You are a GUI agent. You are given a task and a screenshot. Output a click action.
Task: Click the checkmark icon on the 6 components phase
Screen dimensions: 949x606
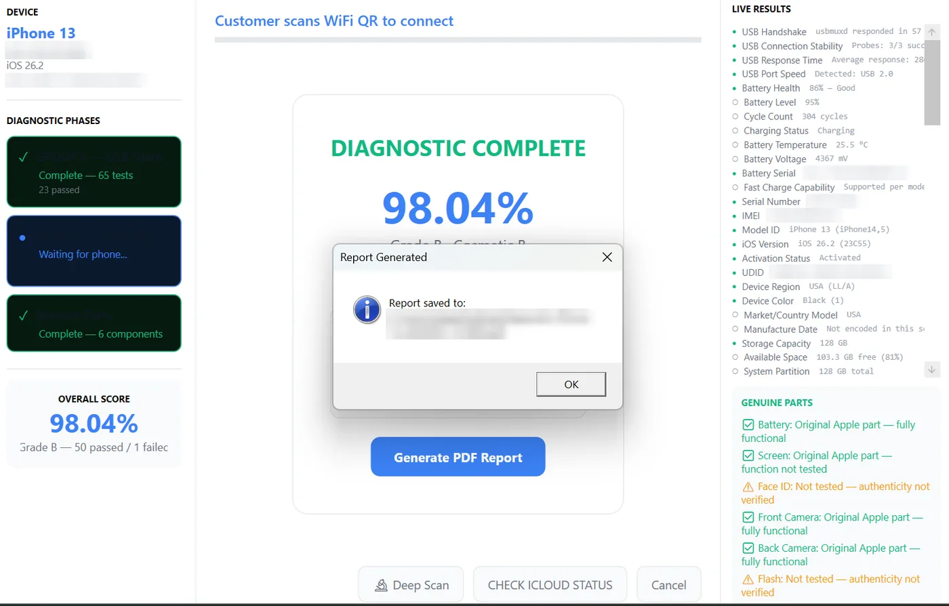(23, 315)
